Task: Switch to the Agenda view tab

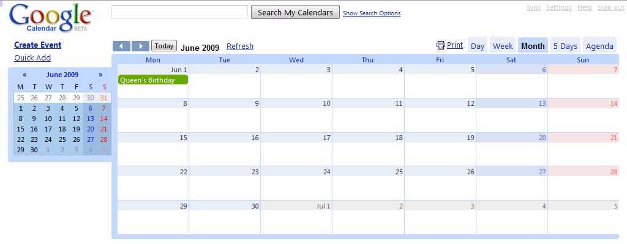Action: click(599, 46)
